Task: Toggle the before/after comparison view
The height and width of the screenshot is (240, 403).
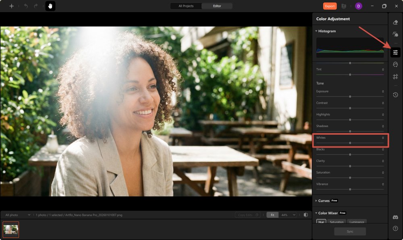Action: pos(305,215)
